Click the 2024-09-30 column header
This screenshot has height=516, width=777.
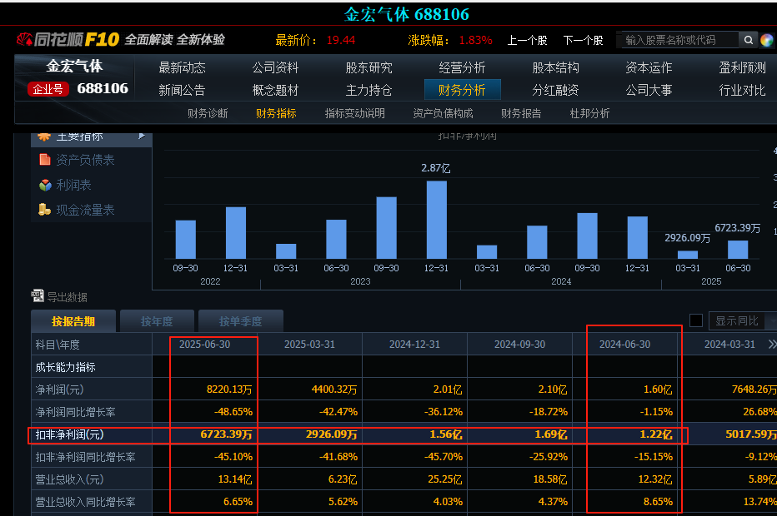520,345
